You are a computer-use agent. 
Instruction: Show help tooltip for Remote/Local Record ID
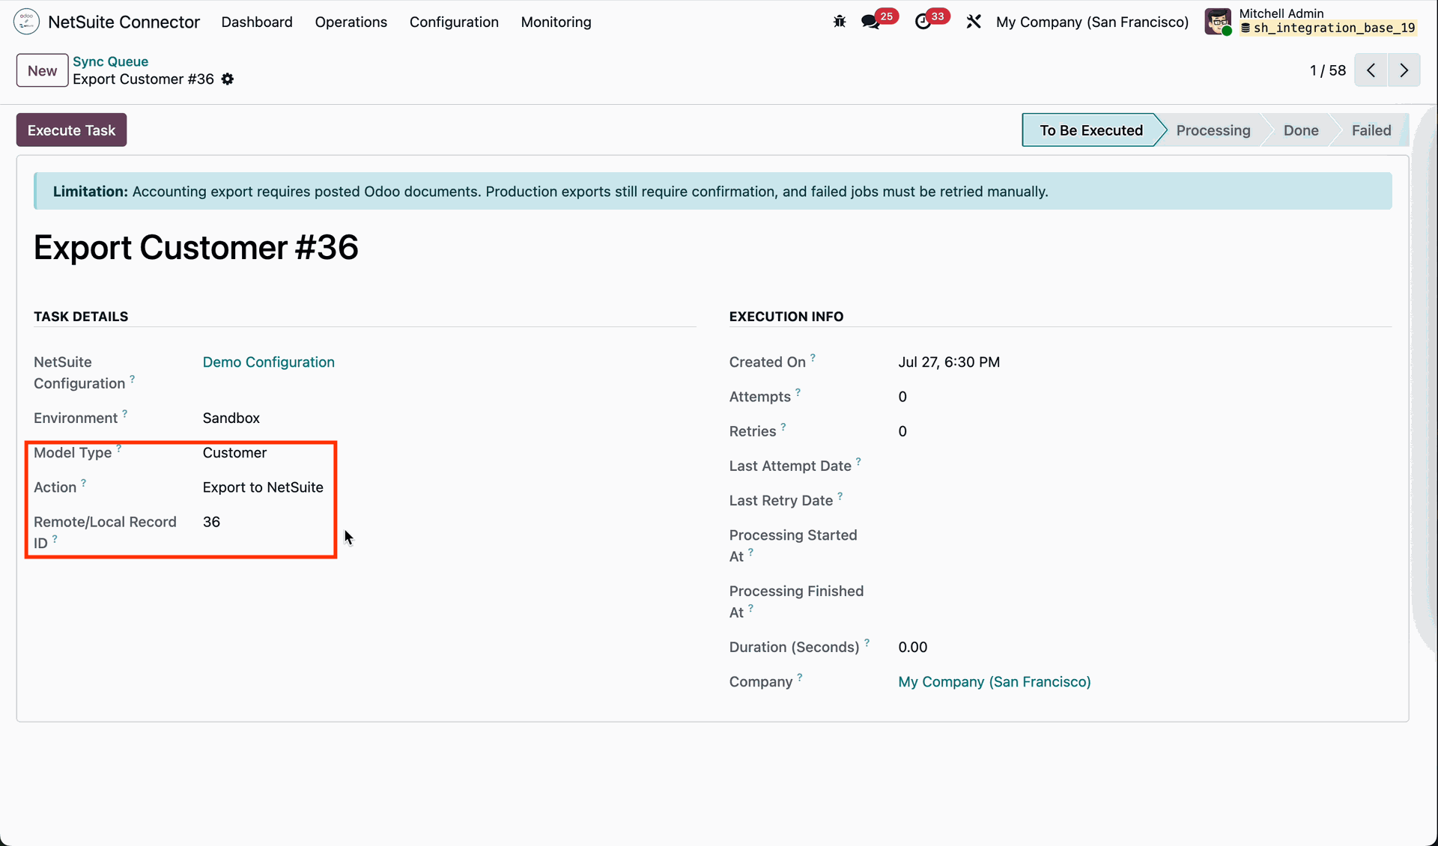pyautogui.click(x=55, y=539)
